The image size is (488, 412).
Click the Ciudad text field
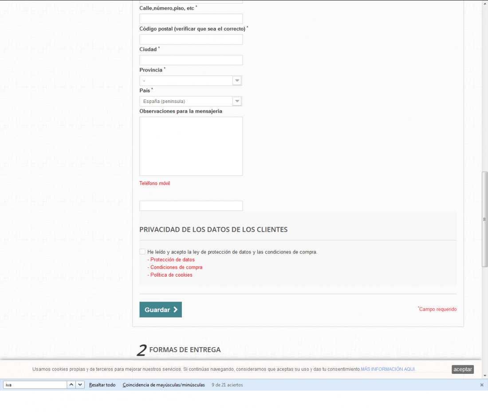(x=191, y=60)
